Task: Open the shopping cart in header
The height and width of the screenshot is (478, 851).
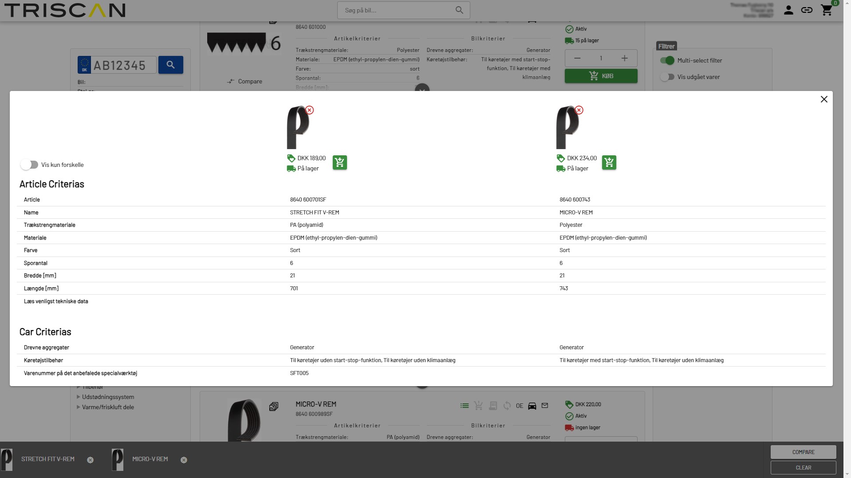Action: (827, 10)
